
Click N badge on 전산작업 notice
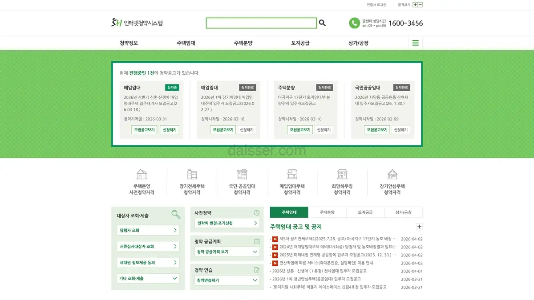(275, 263)
